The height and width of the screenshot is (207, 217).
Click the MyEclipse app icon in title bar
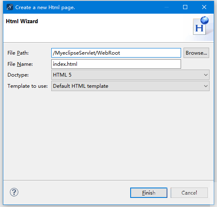tap(10, 7)
